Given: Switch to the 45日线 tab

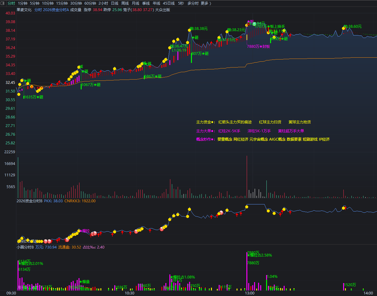Looking at the screenshot, I should 169,3.
